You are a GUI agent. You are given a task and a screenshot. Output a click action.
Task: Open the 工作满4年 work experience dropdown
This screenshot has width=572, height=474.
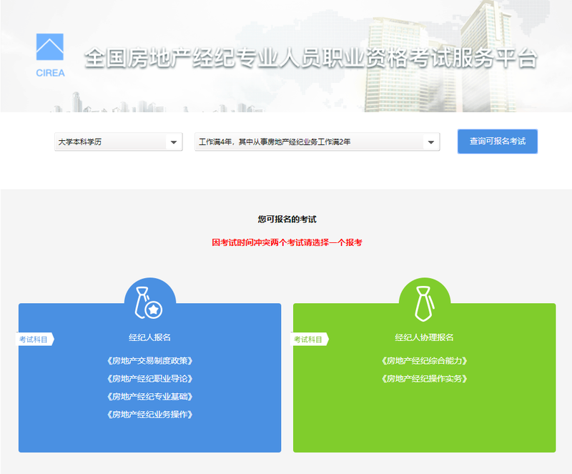click(x=309, y=142)
